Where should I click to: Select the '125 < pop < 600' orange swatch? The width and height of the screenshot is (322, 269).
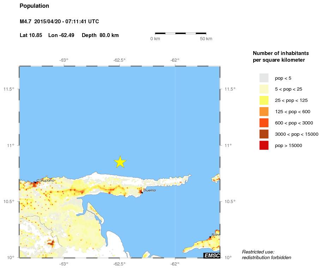[x=264, y=111]
